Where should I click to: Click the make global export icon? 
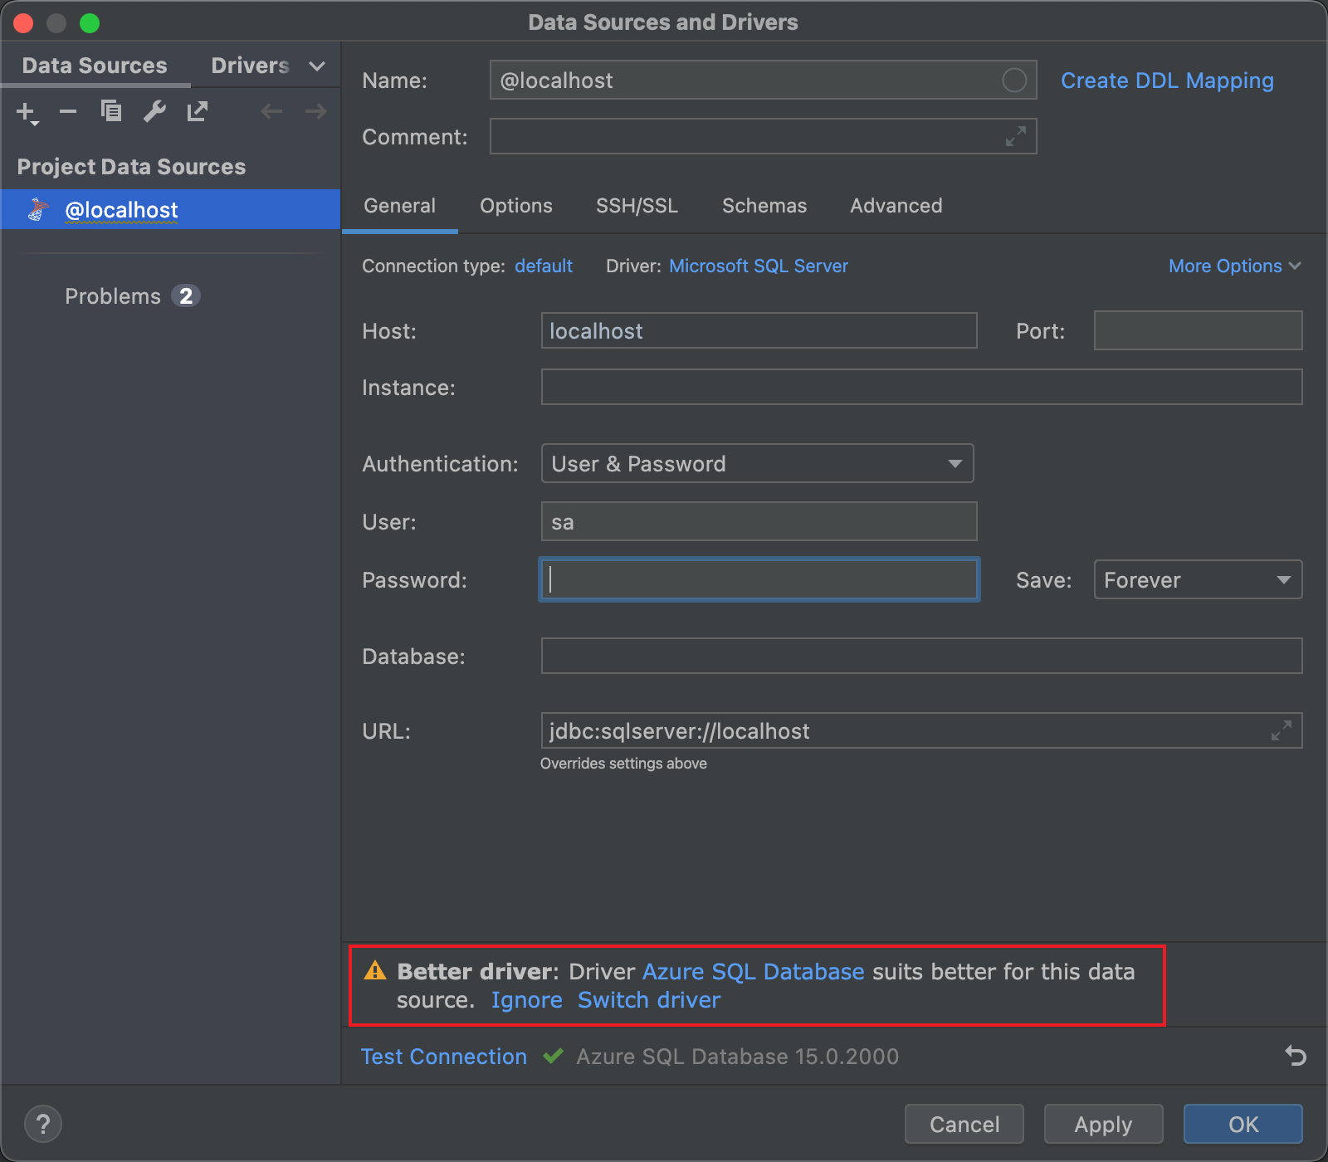point(198,111)
